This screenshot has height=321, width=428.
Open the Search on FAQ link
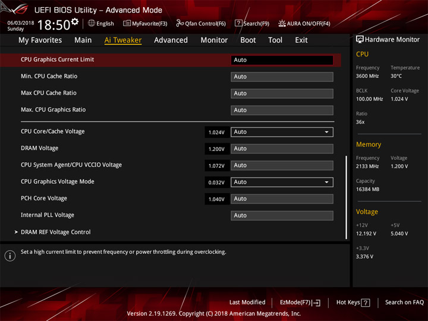[404, 303]
